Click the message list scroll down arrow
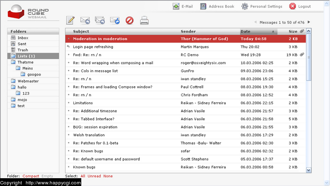Image resolution: width=330 pixels, height=186 pixels. point(309,170)
